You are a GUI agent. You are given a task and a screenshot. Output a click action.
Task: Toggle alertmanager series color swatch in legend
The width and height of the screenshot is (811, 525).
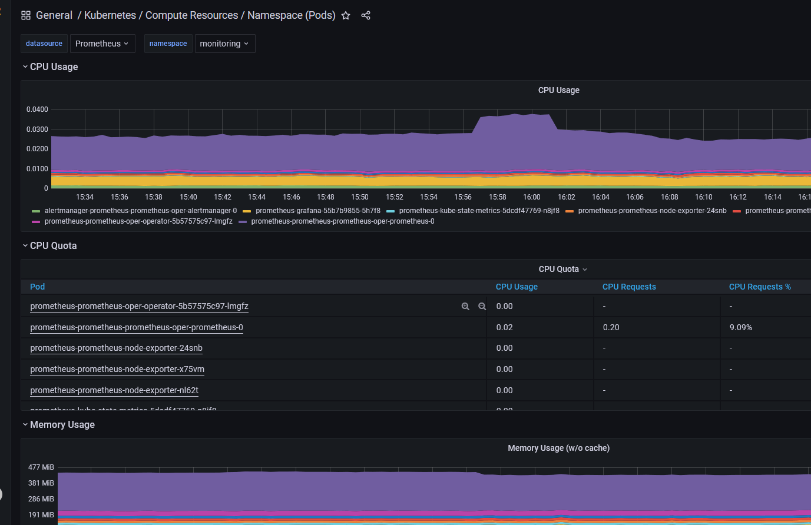(36, 211)
